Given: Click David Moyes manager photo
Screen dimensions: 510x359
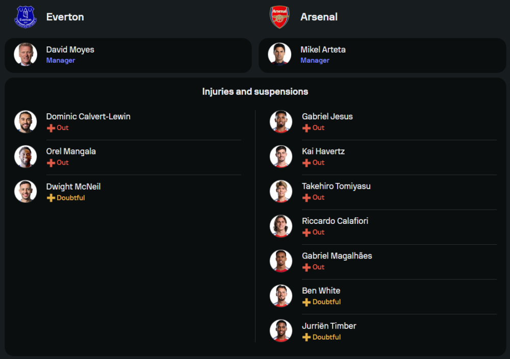Looking at the screenshot, I should [25, 55].
